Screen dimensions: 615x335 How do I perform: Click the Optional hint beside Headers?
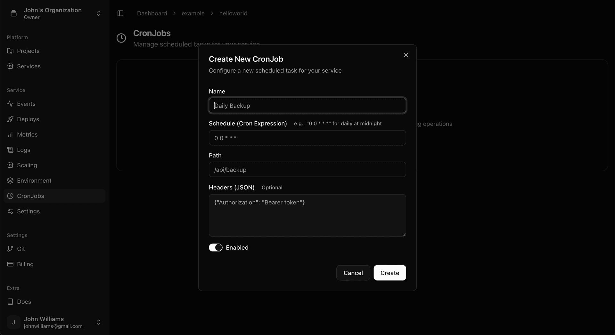coord(272,187)
